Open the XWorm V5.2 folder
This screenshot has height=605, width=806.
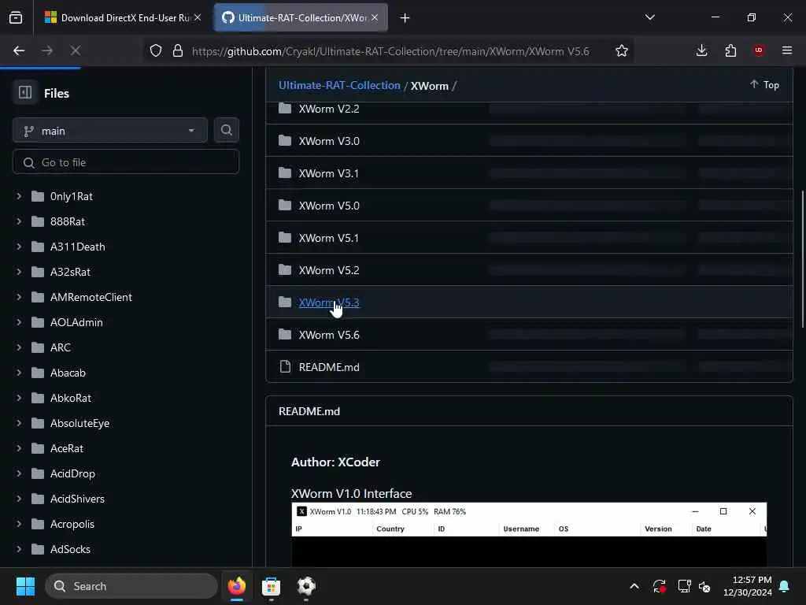pyautogui.click(x=329, y=270)
